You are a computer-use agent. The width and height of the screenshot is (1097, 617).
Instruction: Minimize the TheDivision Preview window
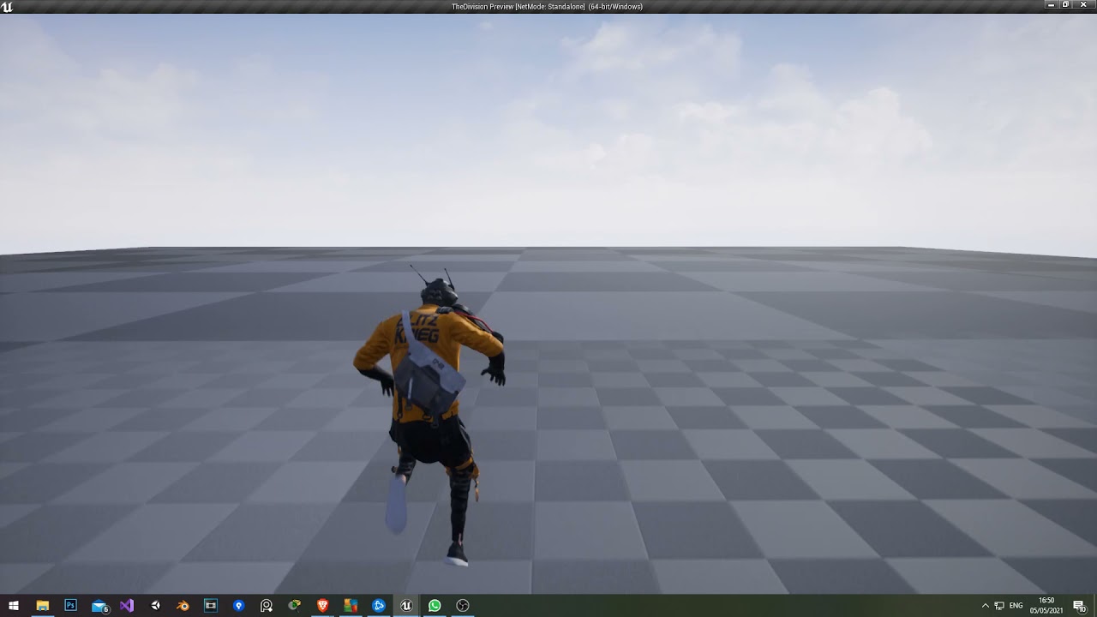point(1052,5)
